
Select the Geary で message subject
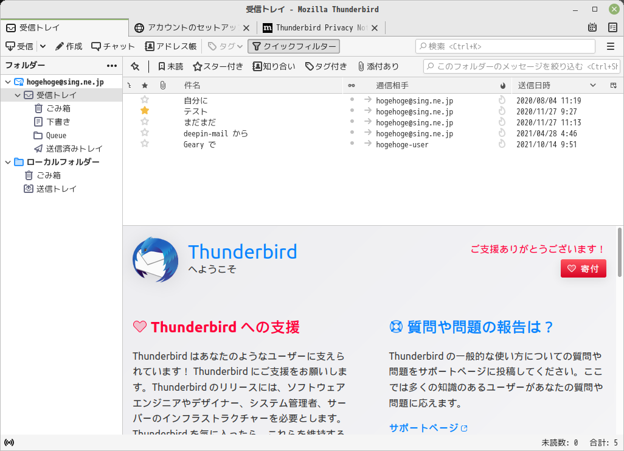199,145
